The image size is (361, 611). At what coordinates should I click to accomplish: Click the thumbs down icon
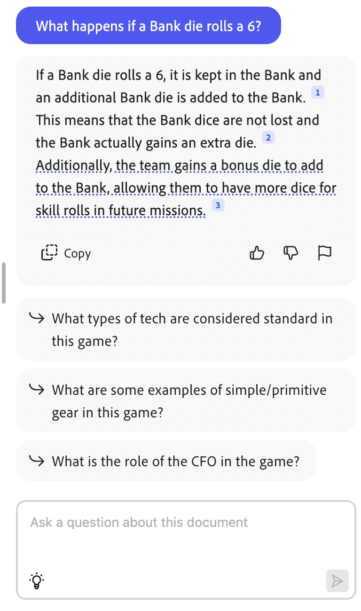coord(291,253)
